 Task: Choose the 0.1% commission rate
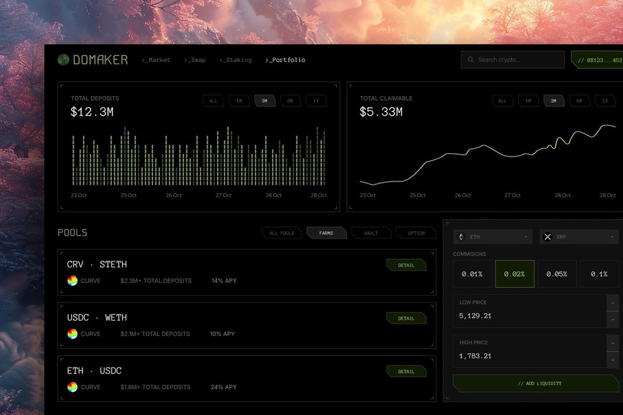point(599,274)
